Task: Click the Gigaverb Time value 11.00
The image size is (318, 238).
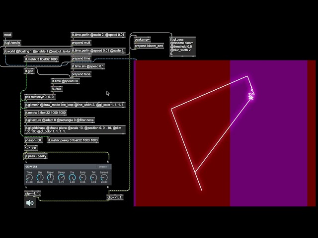Action: tap(29, 182)
